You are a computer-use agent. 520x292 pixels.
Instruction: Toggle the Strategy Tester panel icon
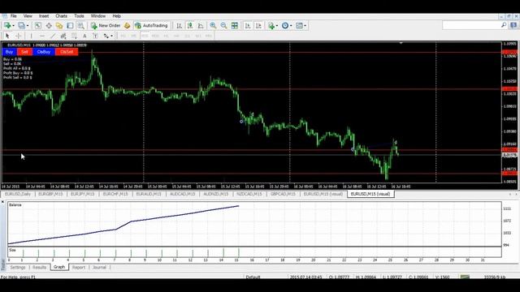80,25
